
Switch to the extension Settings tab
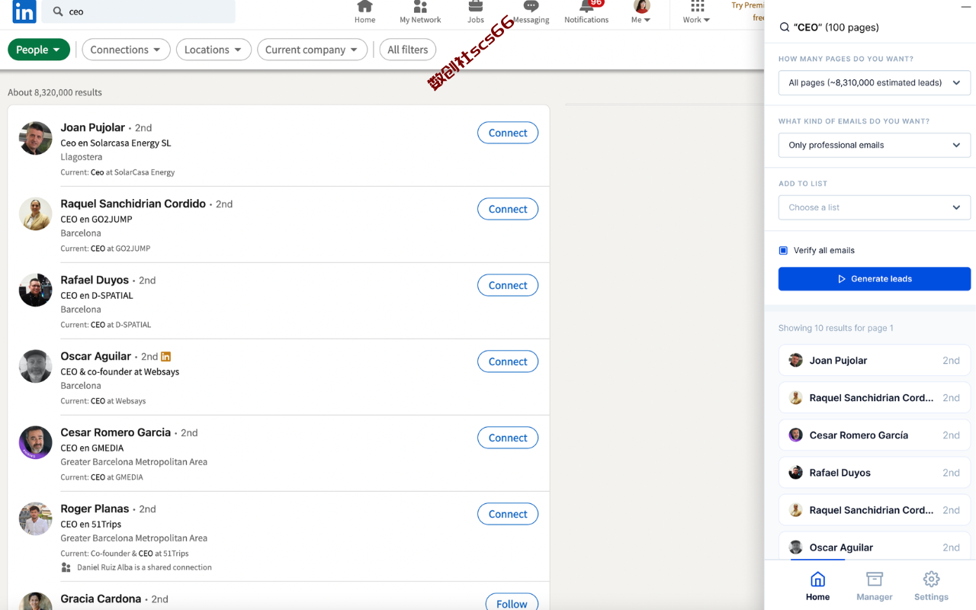pos(931,586)
